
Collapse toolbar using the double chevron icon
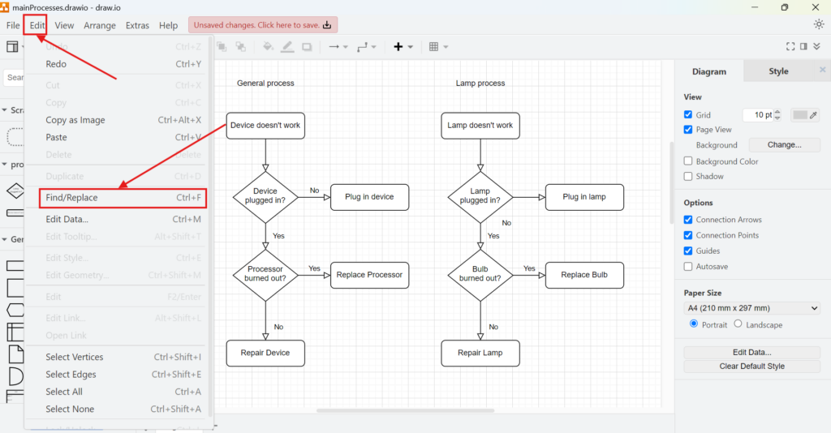coord(817,47)
